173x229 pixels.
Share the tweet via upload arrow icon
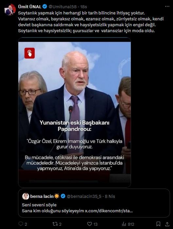[167, 224]
